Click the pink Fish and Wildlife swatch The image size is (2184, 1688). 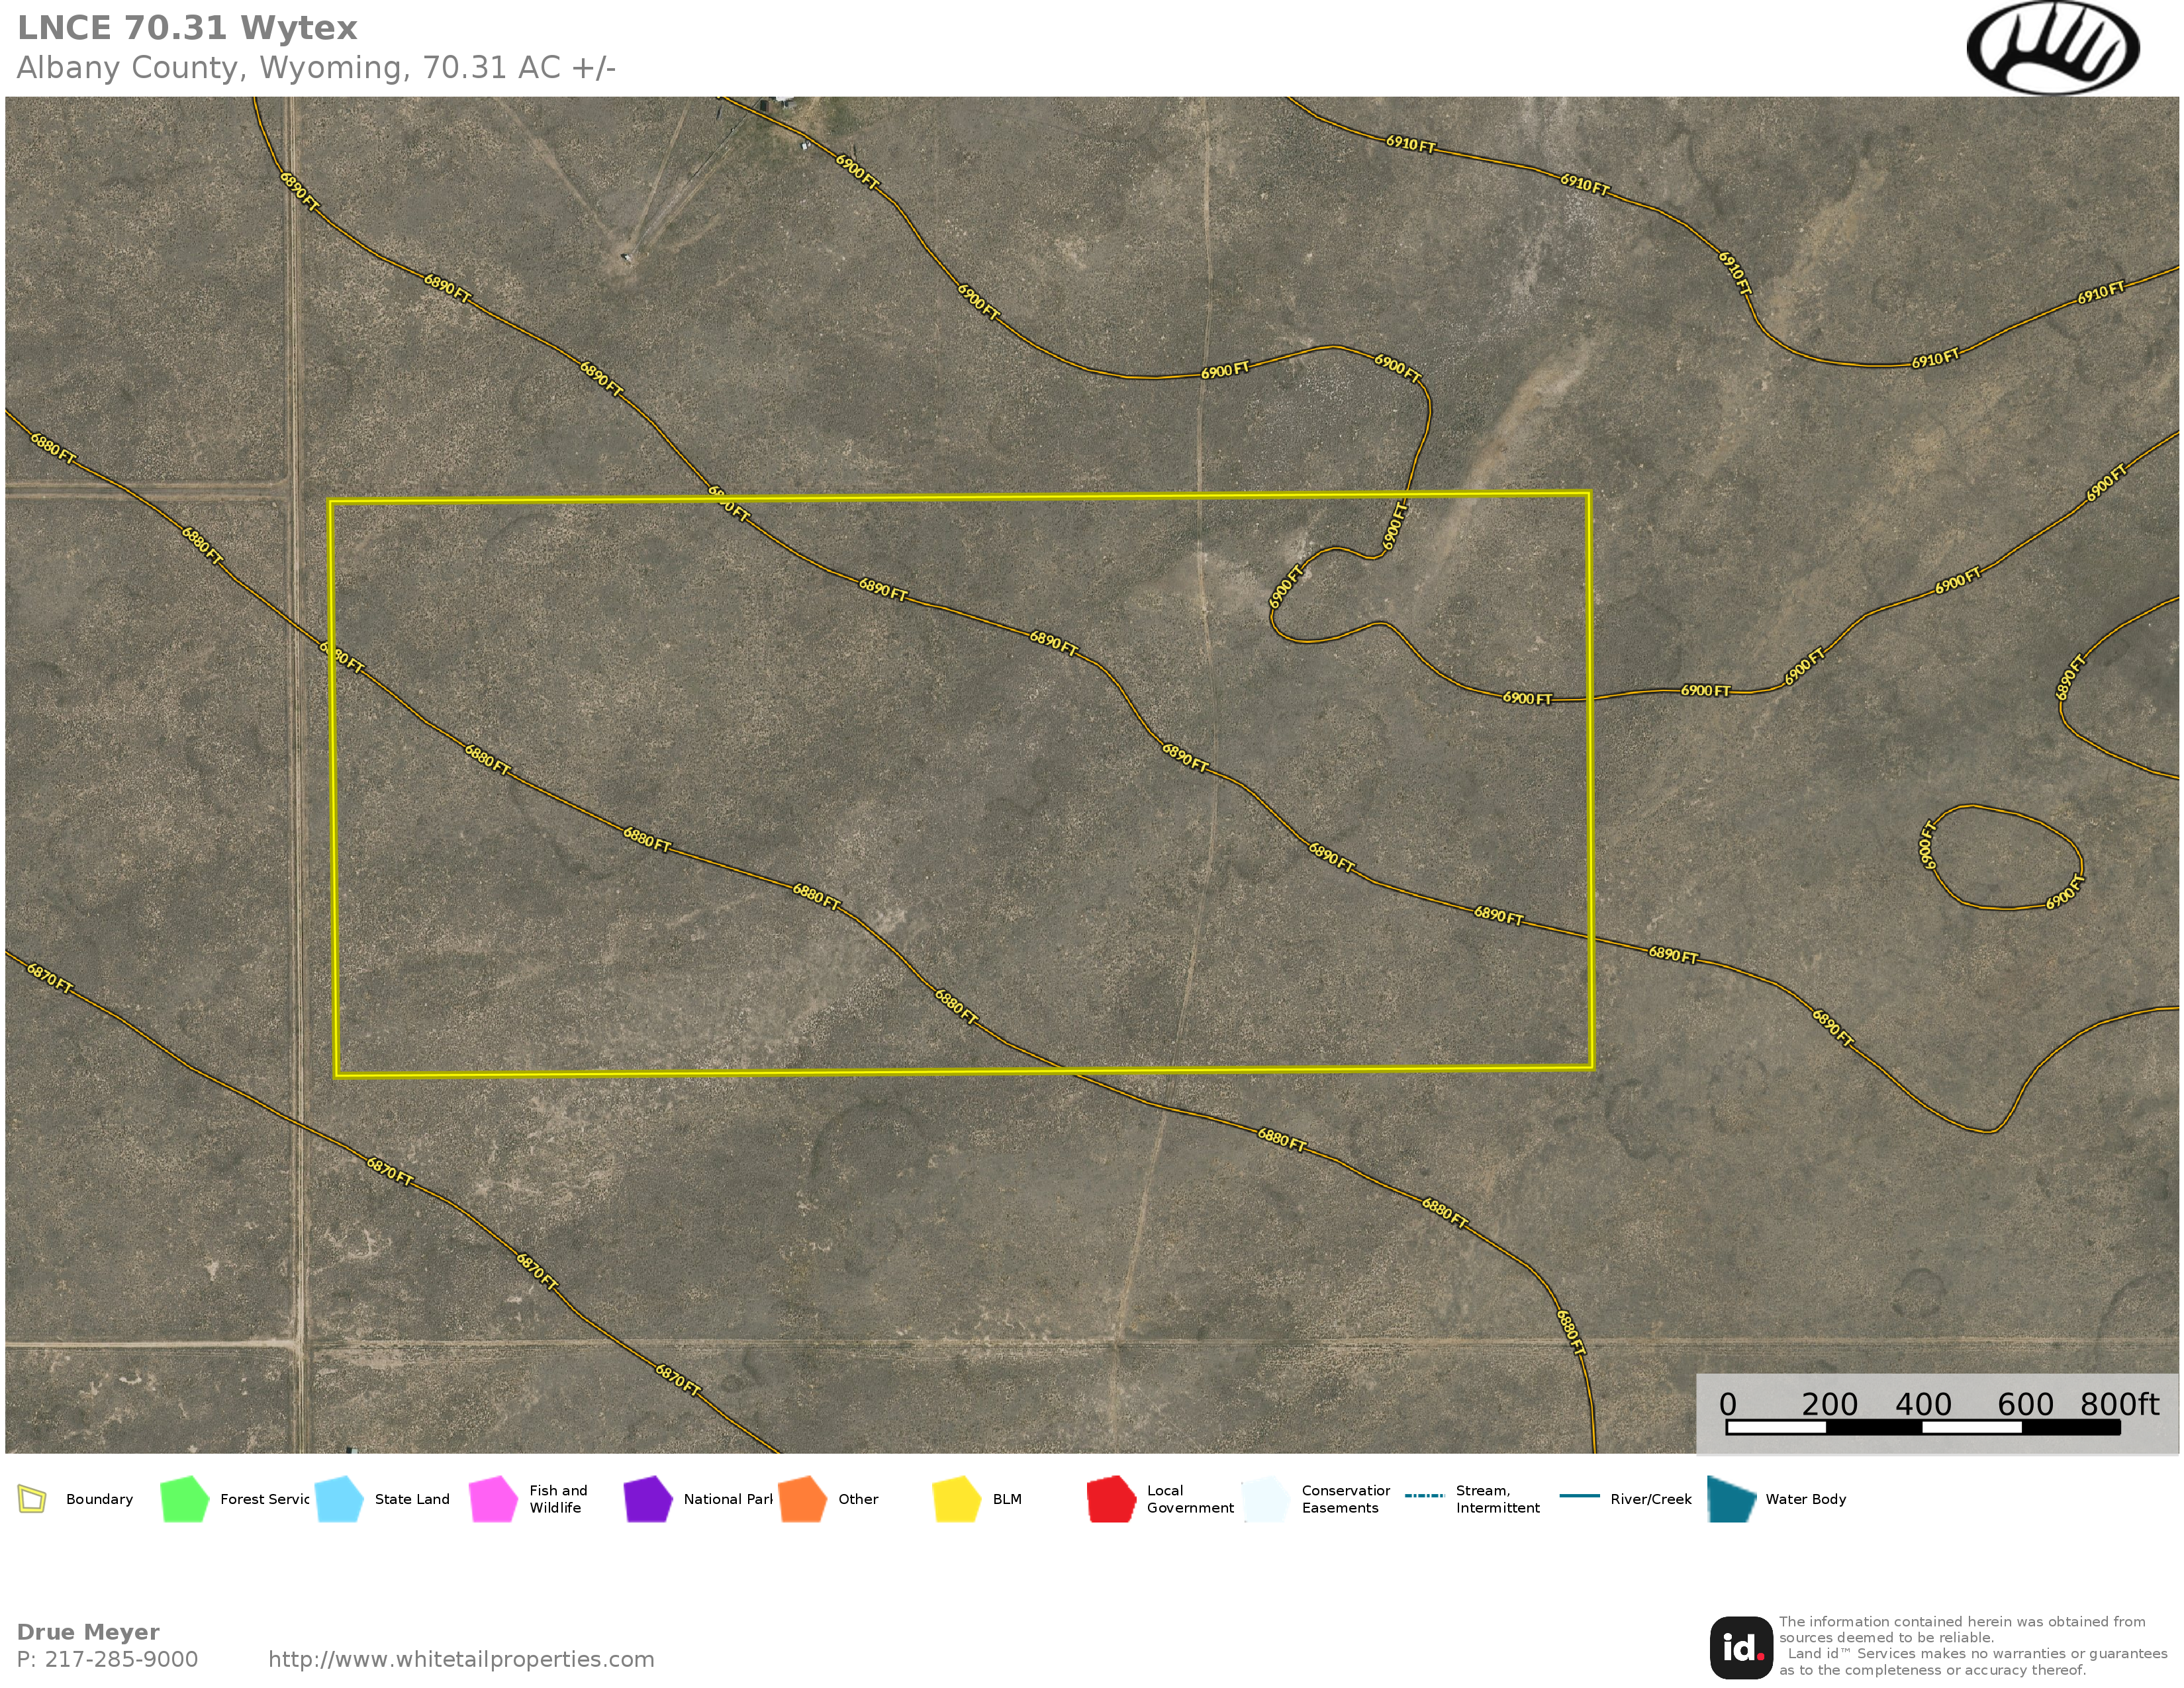coord(493,1499)
